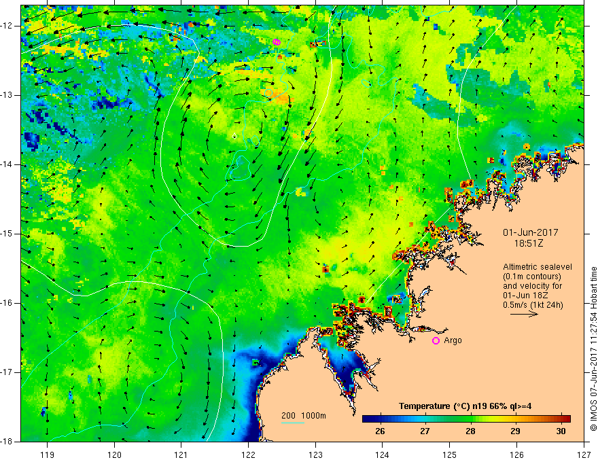Viewport: 598px width, 462px height.
Task: Click latitude axis label '-18'
Action: (x=7, y=442)
